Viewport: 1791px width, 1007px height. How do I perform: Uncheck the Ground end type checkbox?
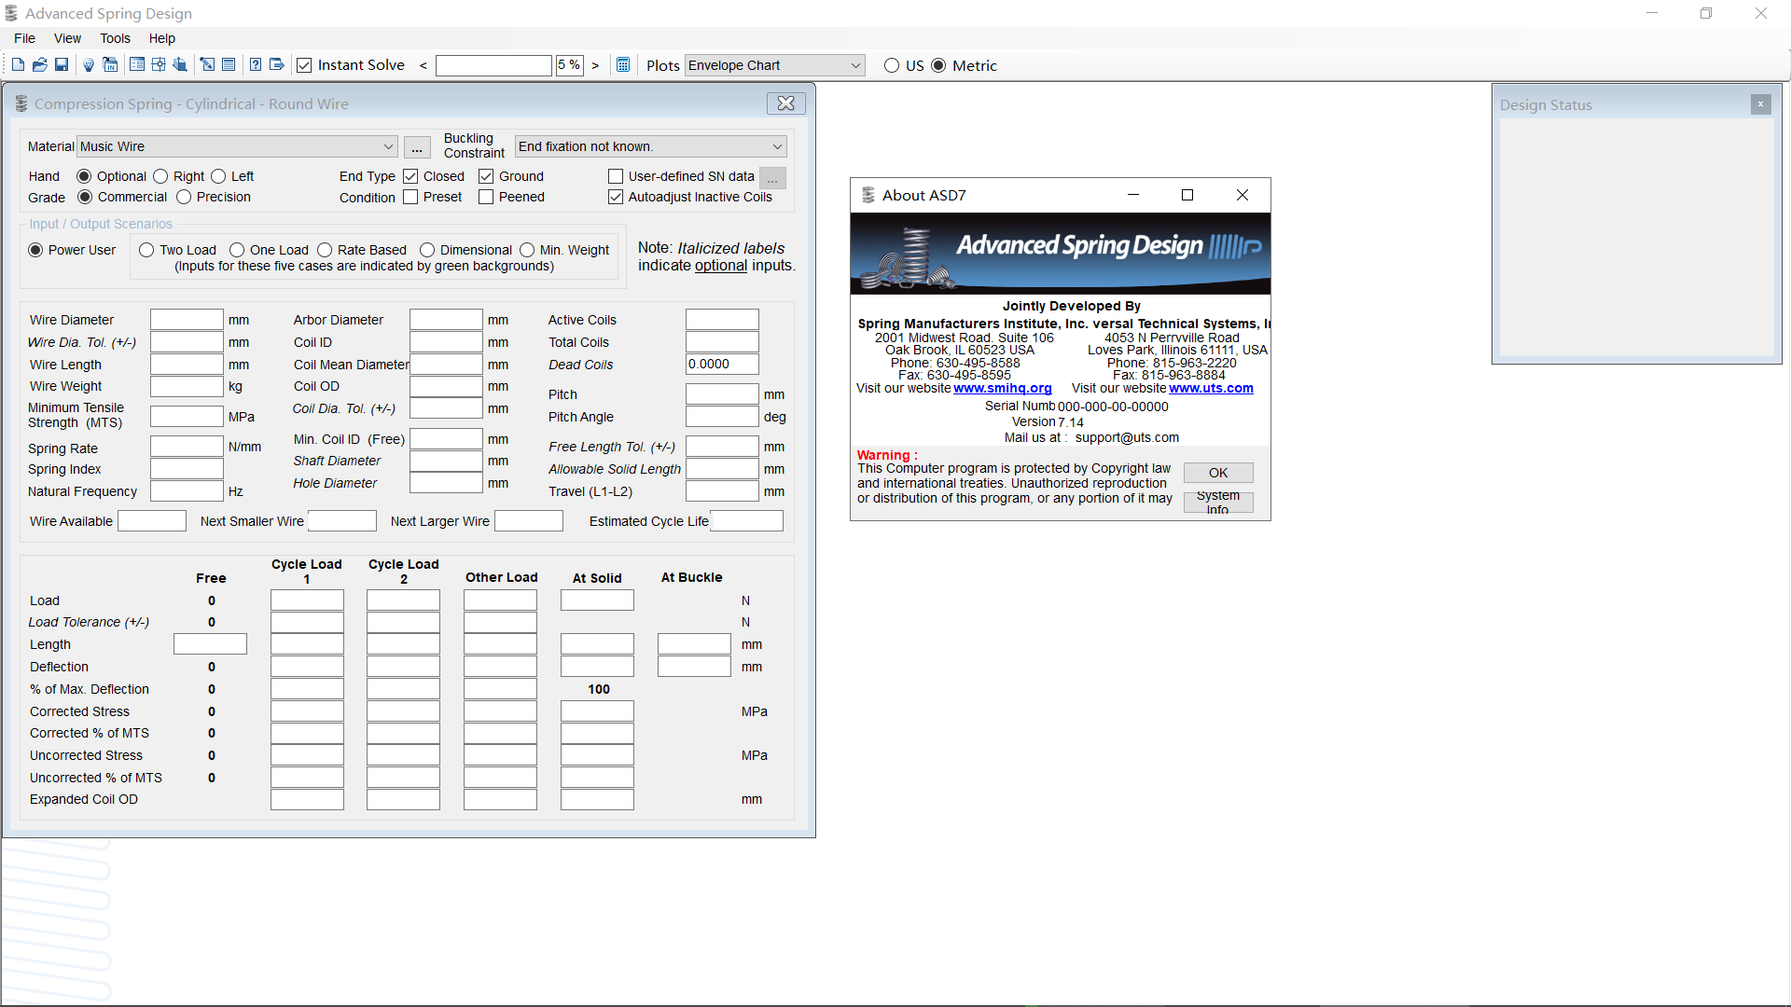coord(486,176)
